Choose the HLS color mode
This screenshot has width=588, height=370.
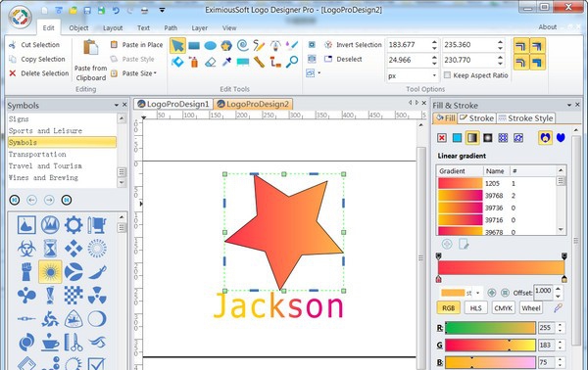point(475,307)
